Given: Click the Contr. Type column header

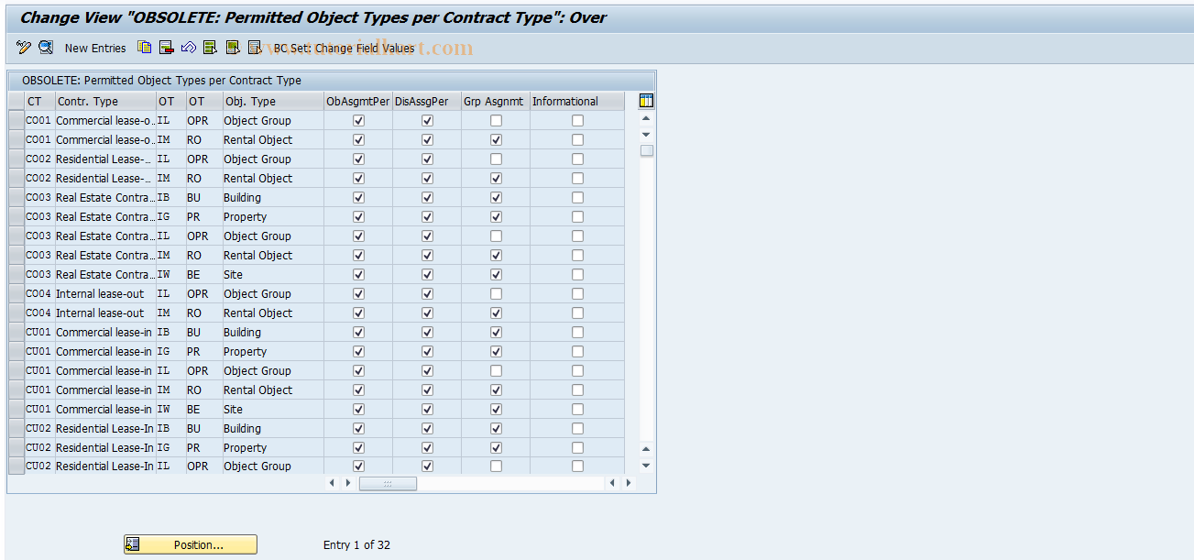Looking at the screenshot, I should (105, 102).
